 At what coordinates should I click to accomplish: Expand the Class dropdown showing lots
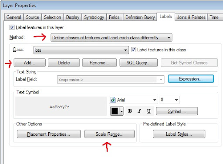tap(81, 50)
